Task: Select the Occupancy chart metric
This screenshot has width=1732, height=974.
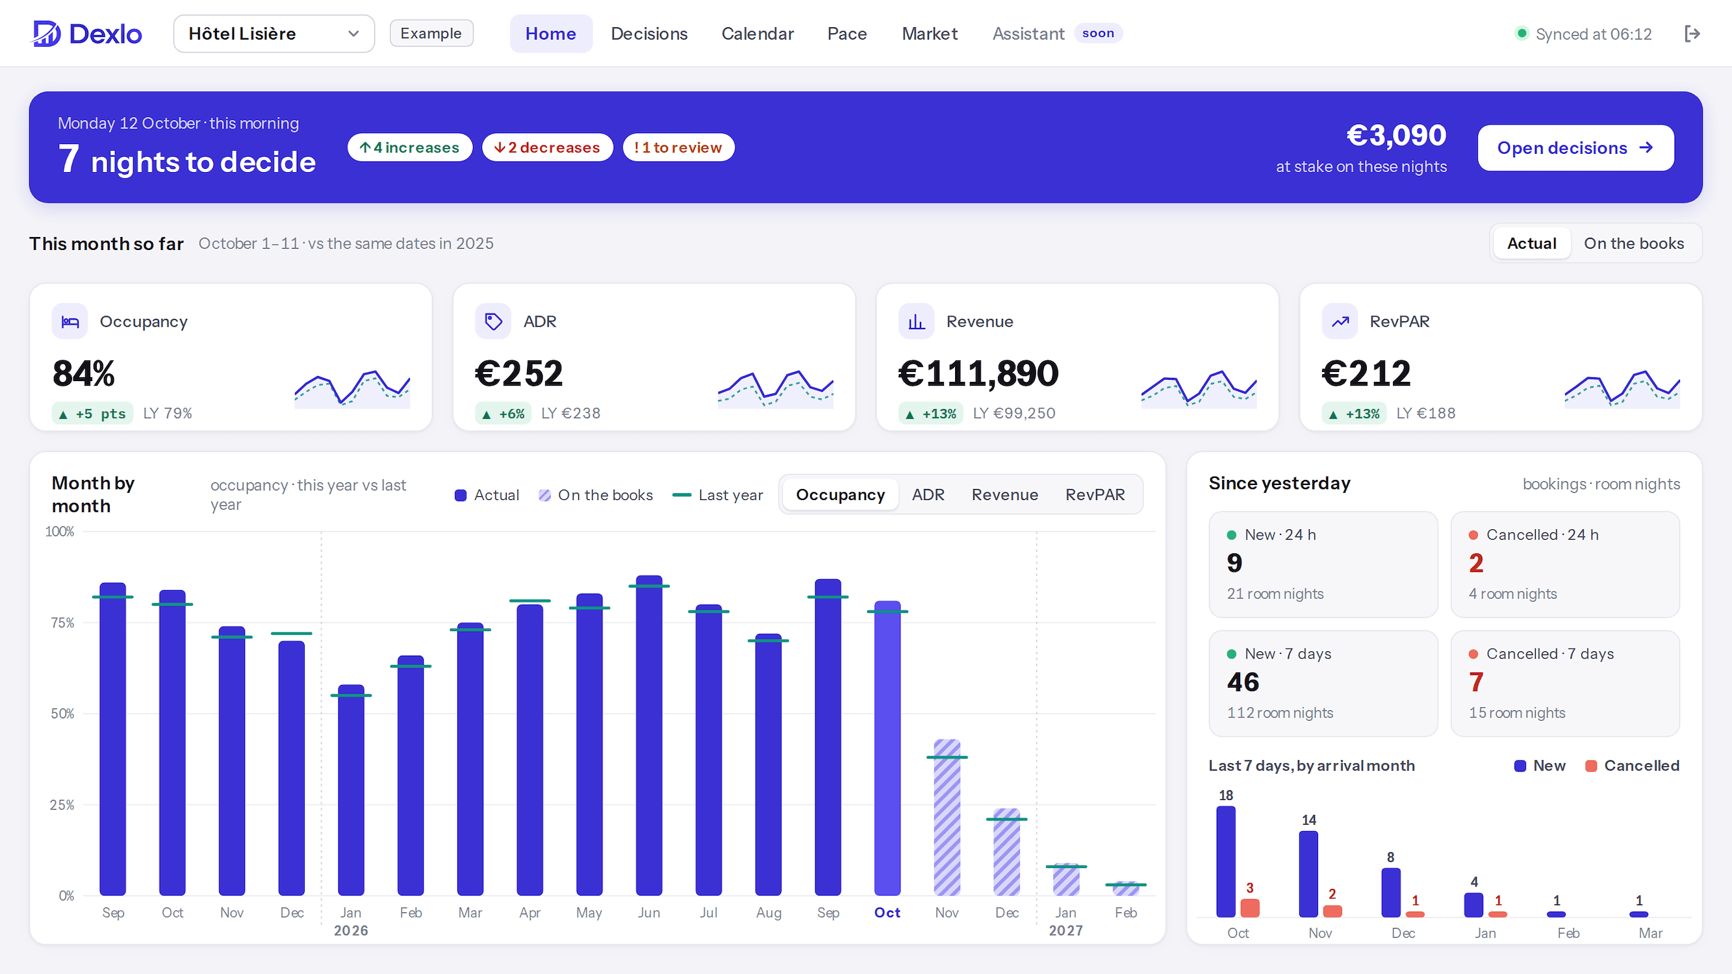Action: 841,495
